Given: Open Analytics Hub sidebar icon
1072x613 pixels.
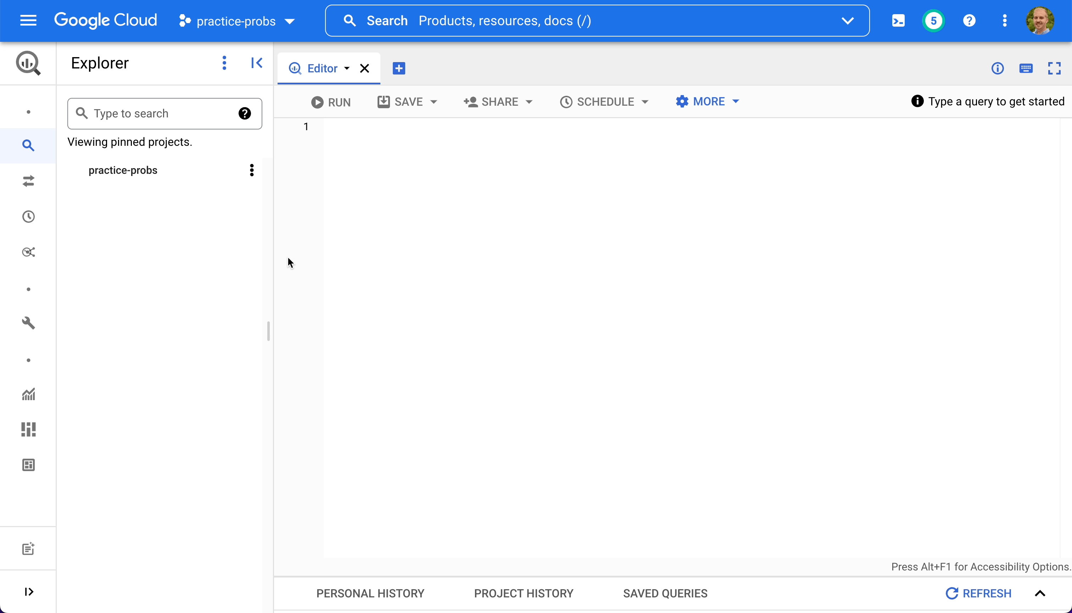Looking at the screenshot, I should 28,252.
